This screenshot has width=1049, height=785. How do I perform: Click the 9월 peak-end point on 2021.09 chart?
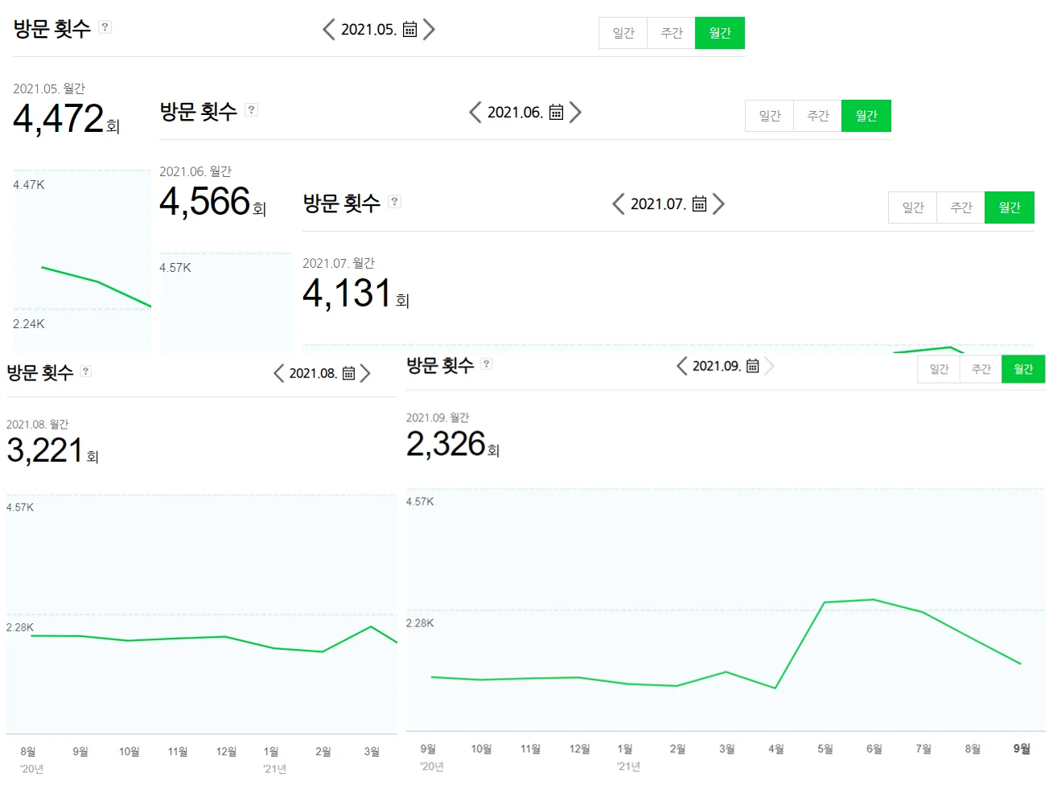click(1021, 664)
